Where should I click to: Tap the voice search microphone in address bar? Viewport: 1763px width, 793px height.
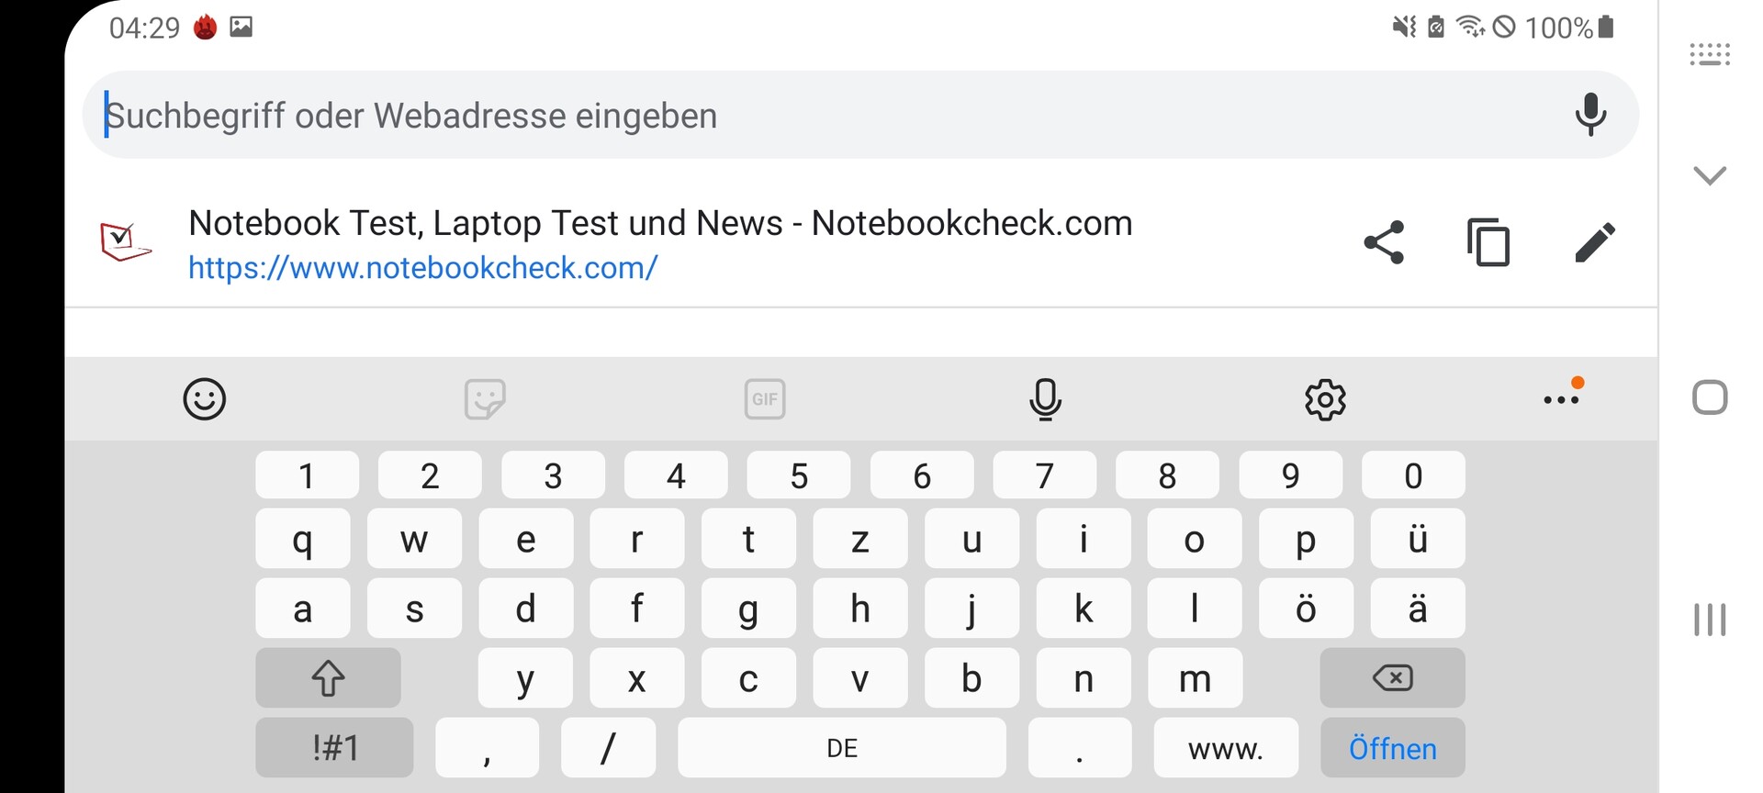tap(1590, 115)
